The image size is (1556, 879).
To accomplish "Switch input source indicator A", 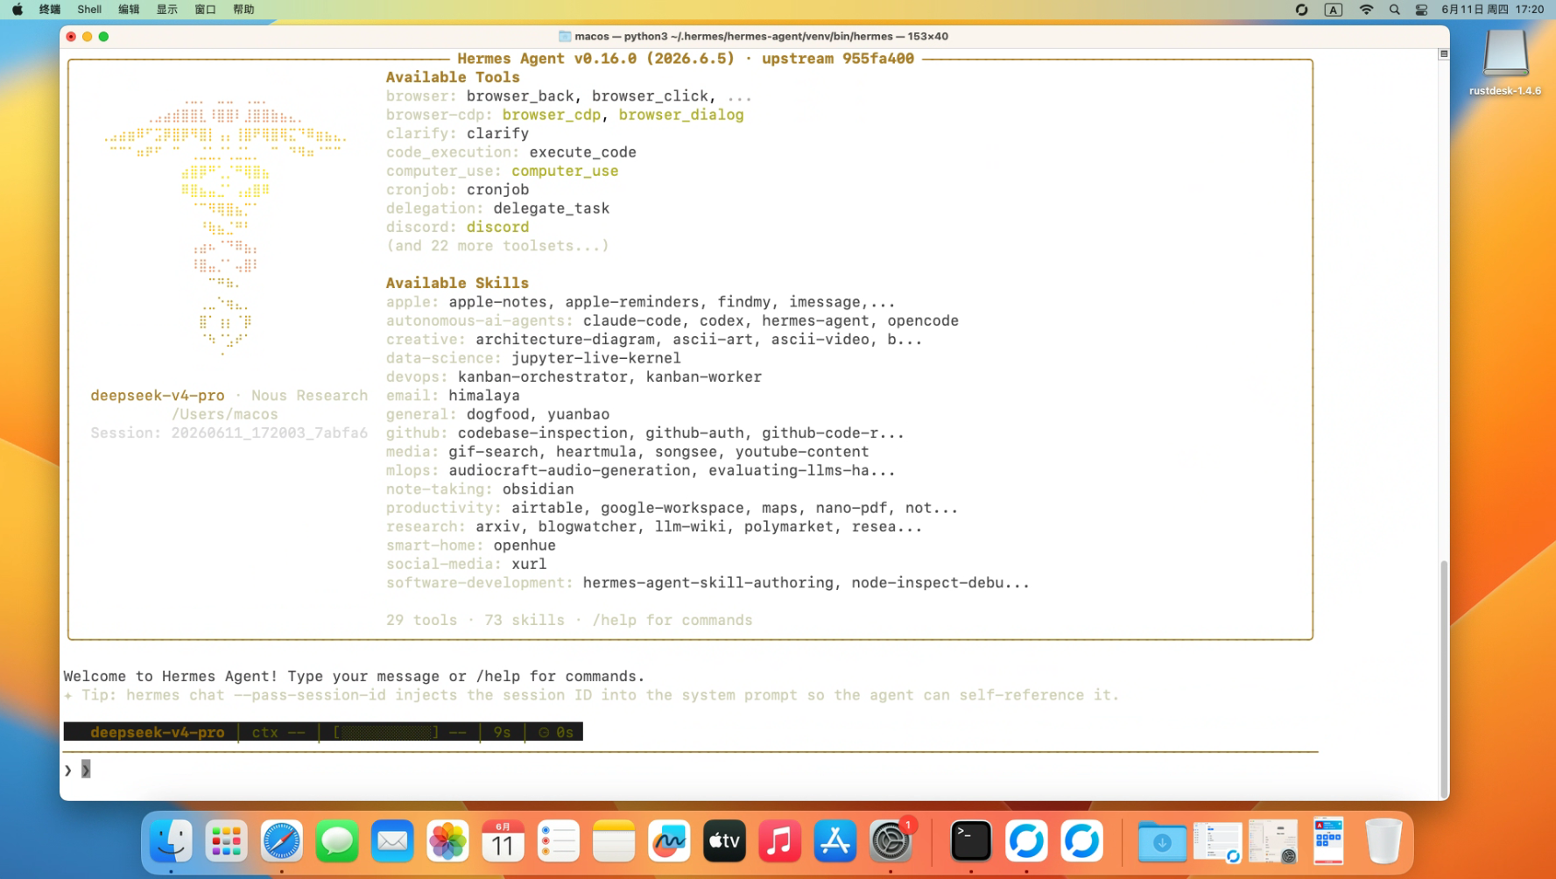I will pyautogui.click(x=1334, y=10).
